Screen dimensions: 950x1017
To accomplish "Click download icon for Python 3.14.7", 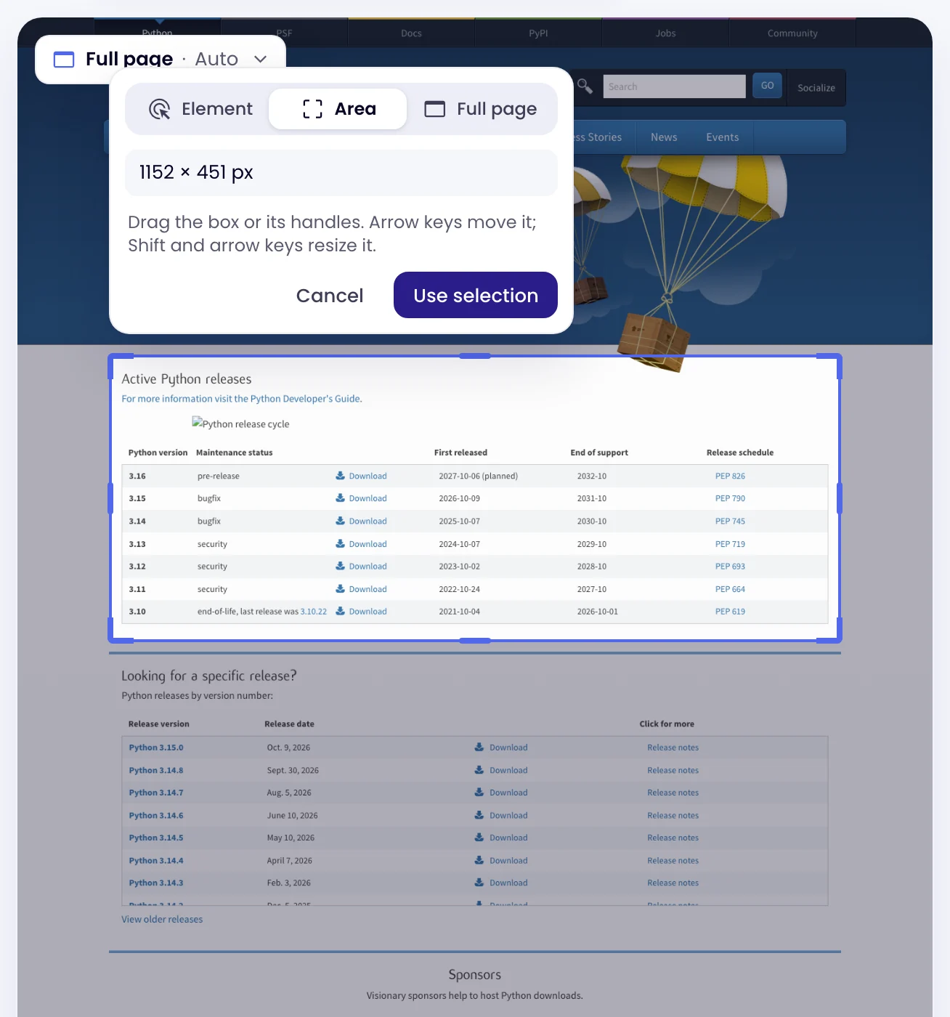I will point(479,793).
